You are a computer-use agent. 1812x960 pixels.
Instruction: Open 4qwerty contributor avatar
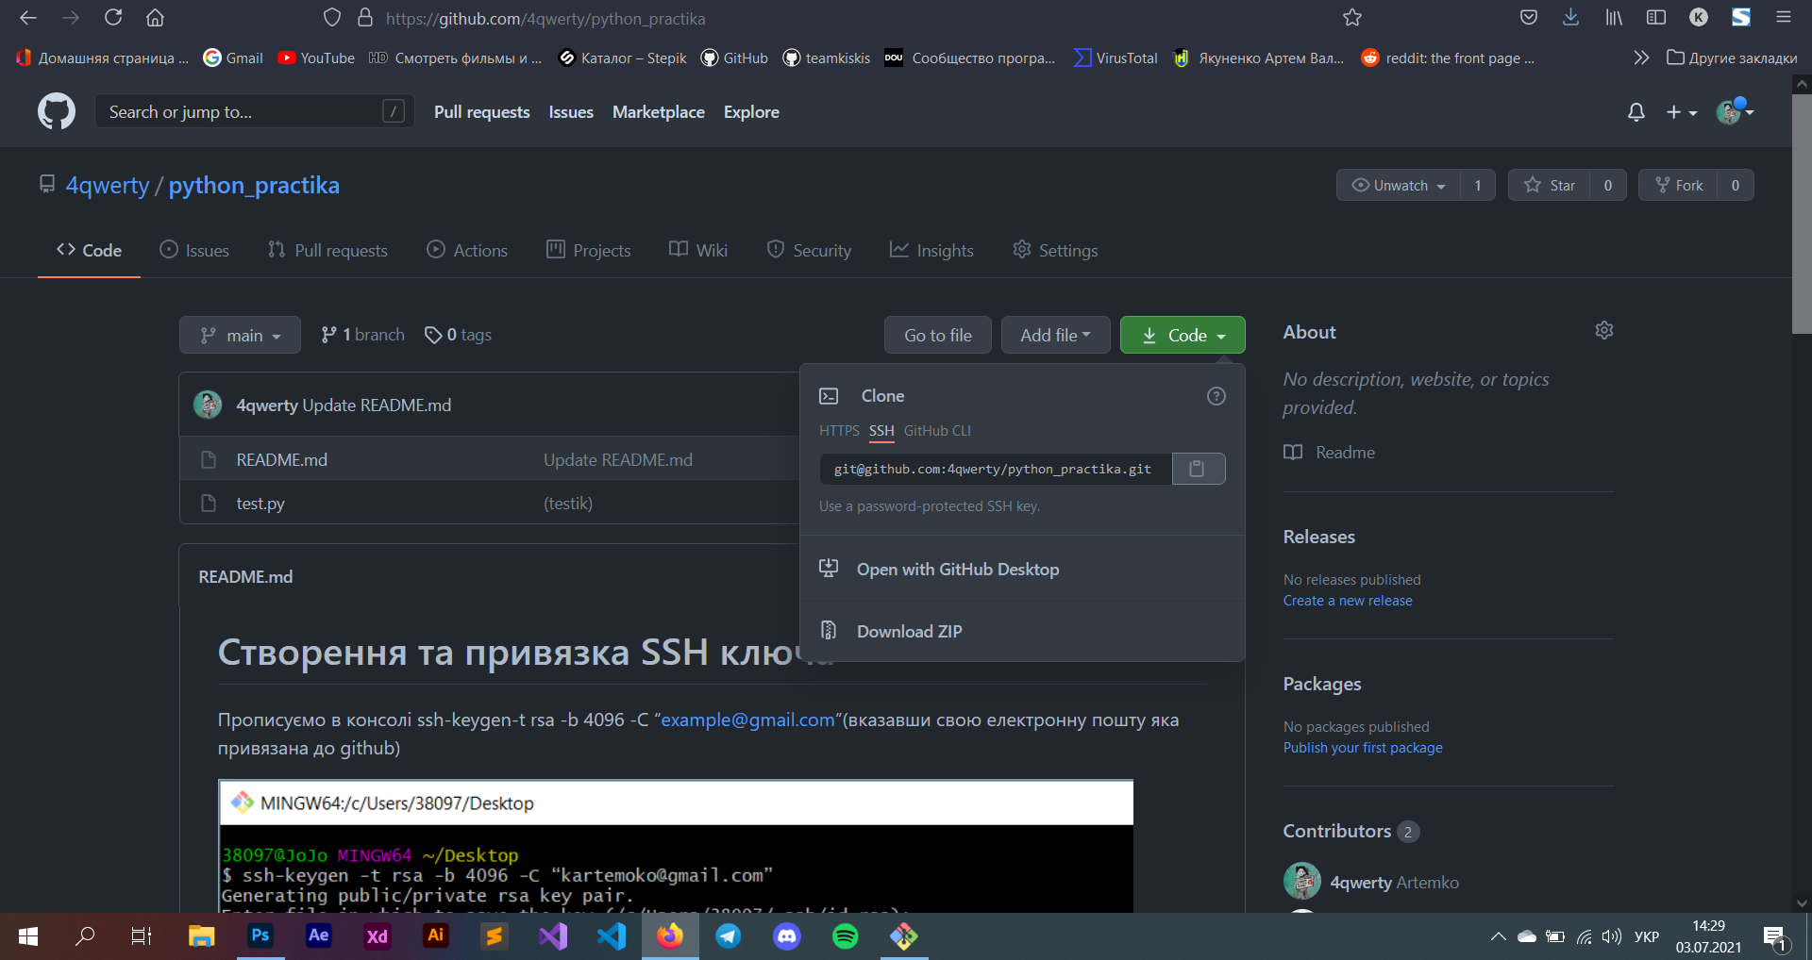click(1301, 881)
